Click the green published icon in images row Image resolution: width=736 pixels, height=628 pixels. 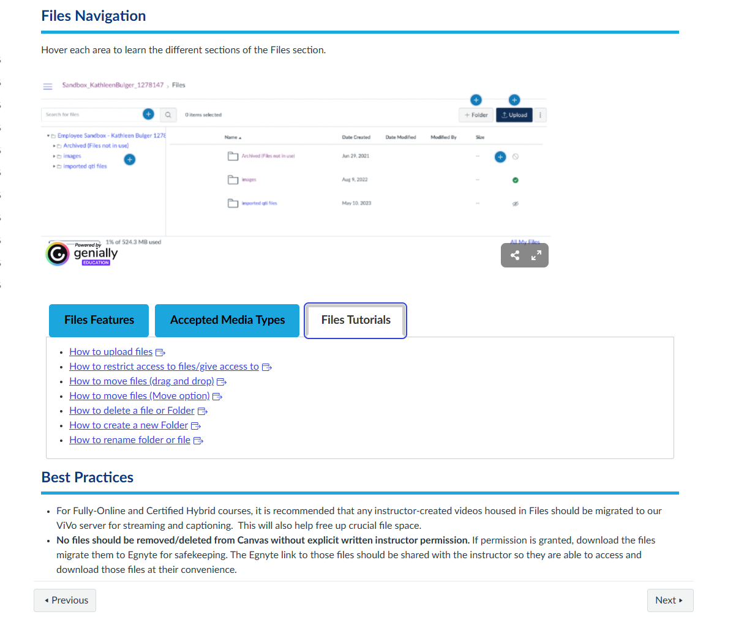click(516, 180)
